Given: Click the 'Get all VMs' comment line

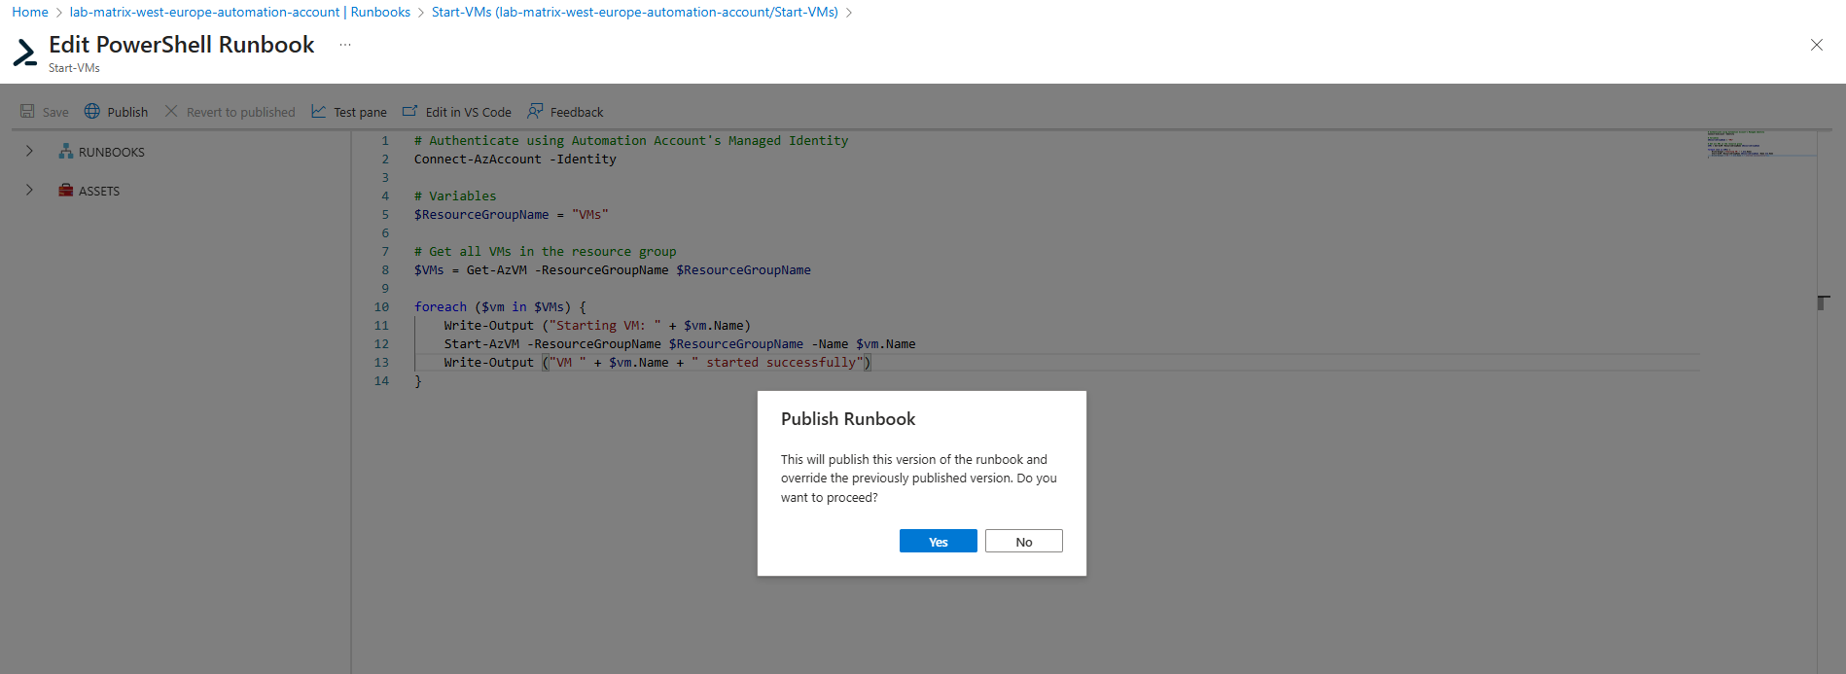Looking at the screenshot, I should pos(546,251).
